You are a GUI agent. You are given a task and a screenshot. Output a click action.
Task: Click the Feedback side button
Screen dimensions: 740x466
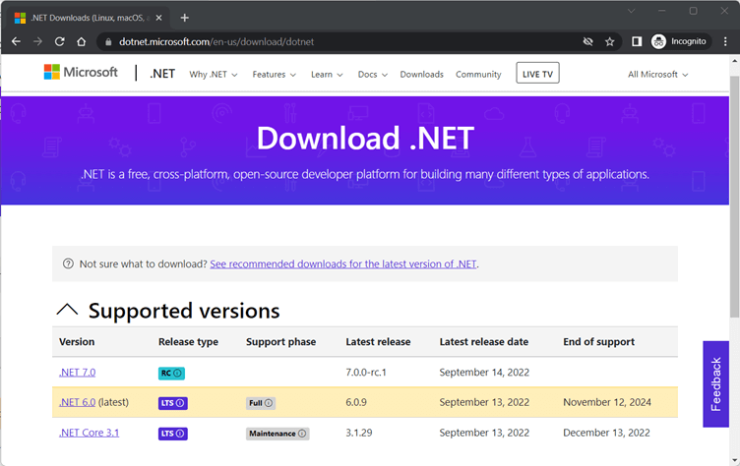(716, 383)
